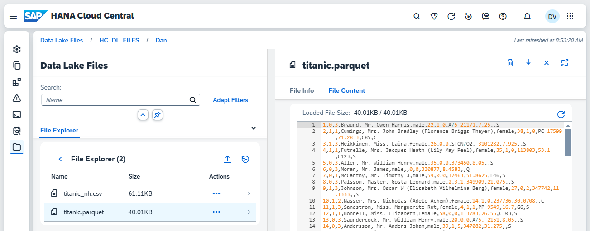Switch to the File Info tab
This screenshot has width=590, height=231.
[302, 90]
